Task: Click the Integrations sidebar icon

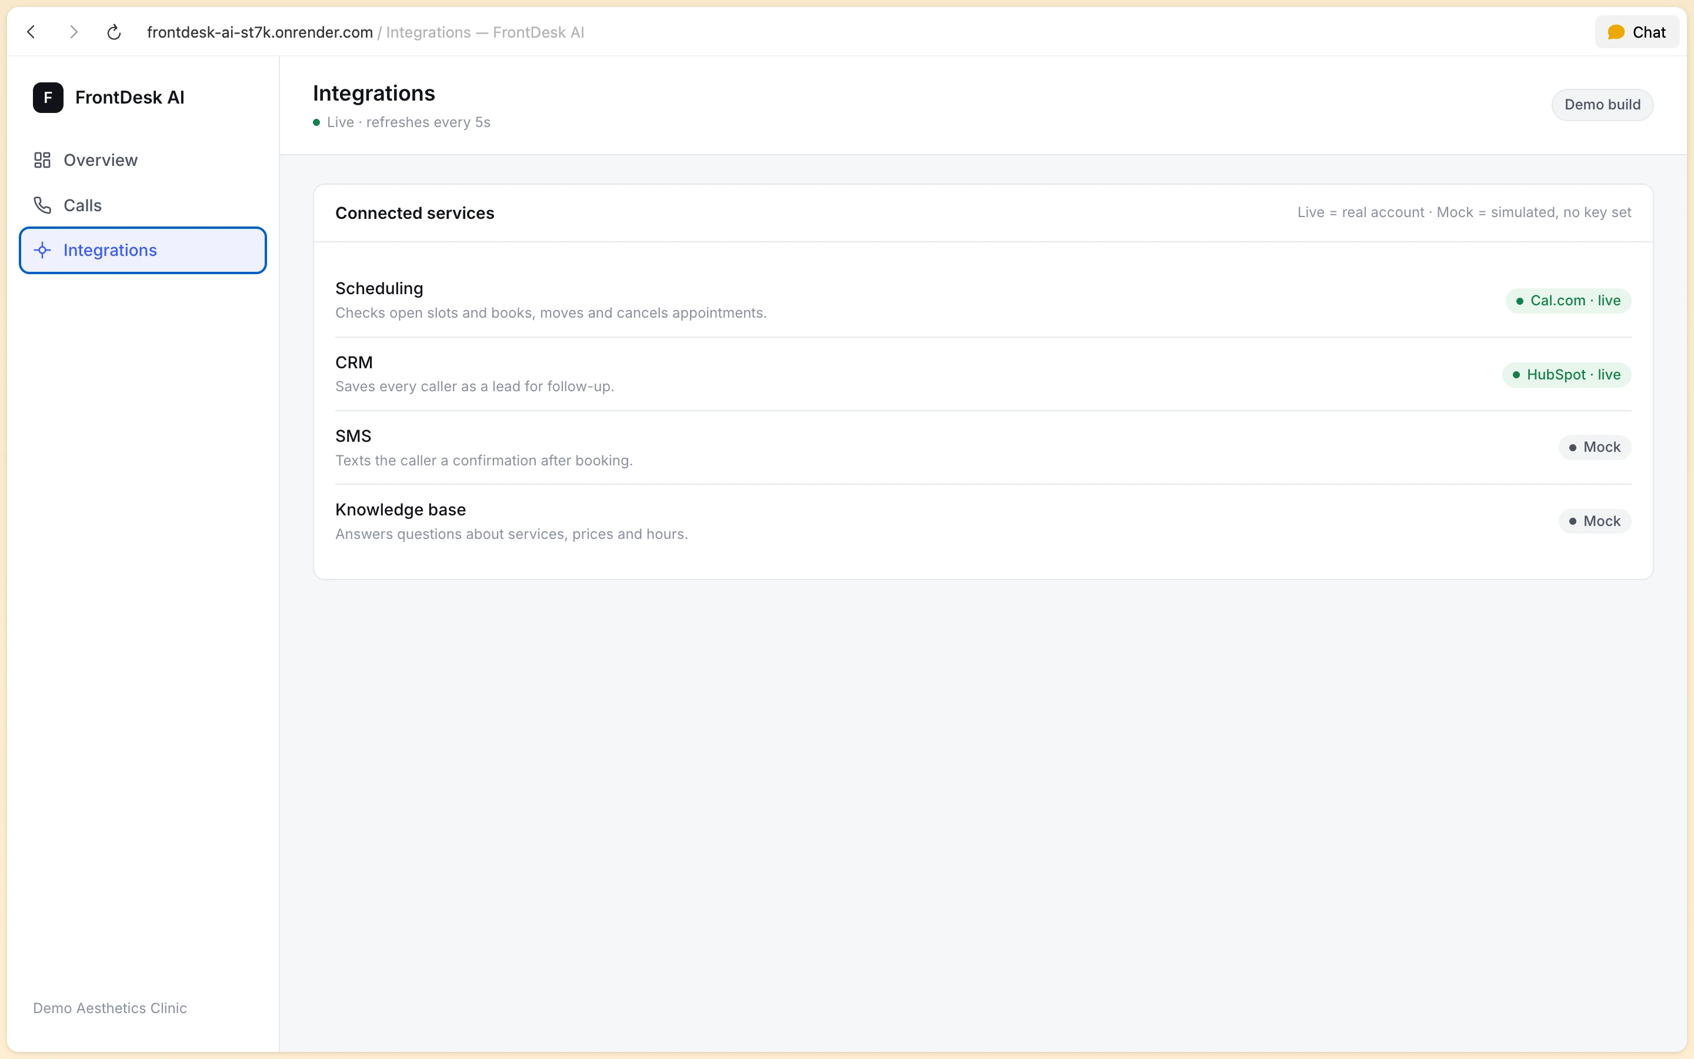Action: click(x=42, y=250)
